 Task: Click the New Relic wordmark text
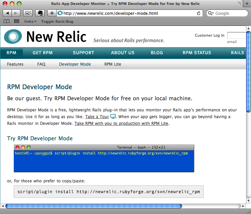pyautogui.click(x=56, y=37)
